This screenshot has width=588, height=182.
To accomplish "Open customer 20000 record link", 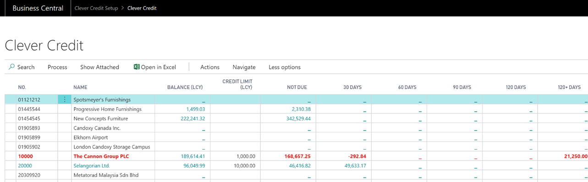I will coord(25,166).
